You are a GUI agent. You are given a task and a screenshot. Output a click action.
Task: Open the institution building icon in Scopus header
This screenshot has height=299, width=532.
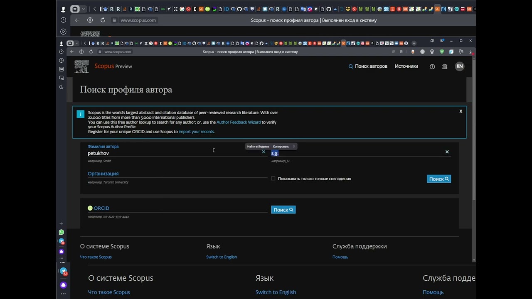tap(445, 66)
